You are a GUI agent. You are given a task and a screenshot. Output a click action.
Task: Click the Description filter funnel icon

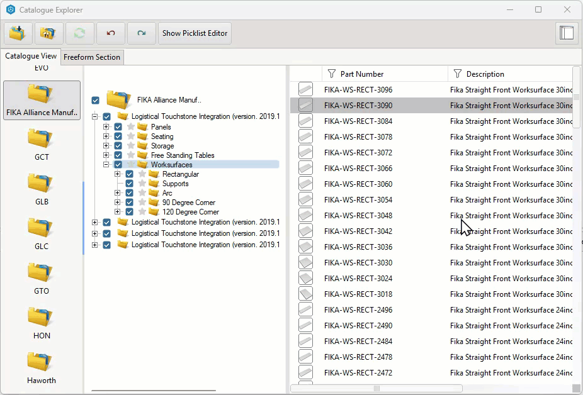tap(458, 74)
